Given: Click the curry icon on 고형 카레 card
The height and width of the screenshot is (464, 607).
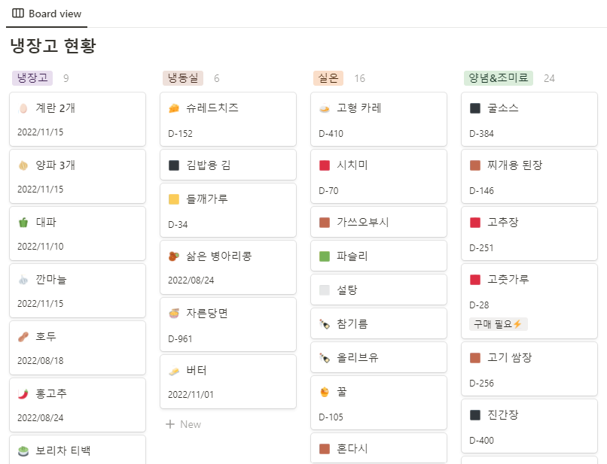Looking at the screenshot, I should 325,108.
